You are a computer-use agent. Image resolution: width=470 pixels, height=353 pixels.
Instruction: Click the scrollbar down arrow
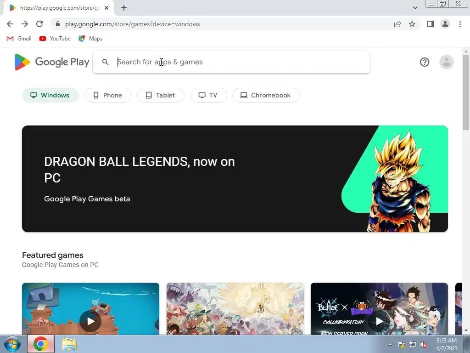click(x=466, y=331)
